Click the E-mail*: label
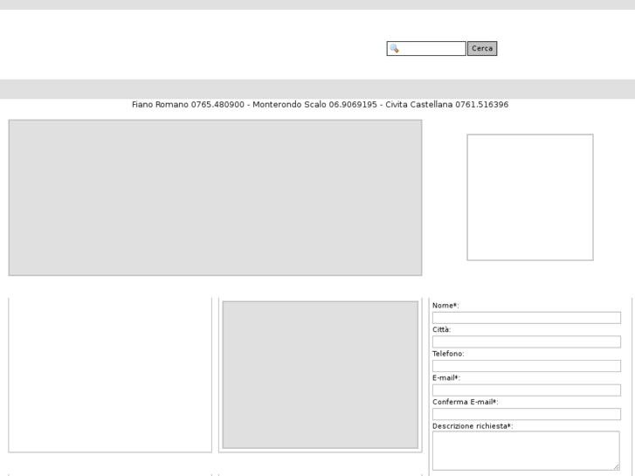 click(x=446, y=378)
